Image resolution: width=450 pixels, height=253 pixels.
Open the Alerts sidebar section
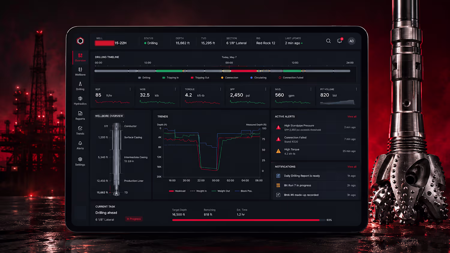click(80, 145)
